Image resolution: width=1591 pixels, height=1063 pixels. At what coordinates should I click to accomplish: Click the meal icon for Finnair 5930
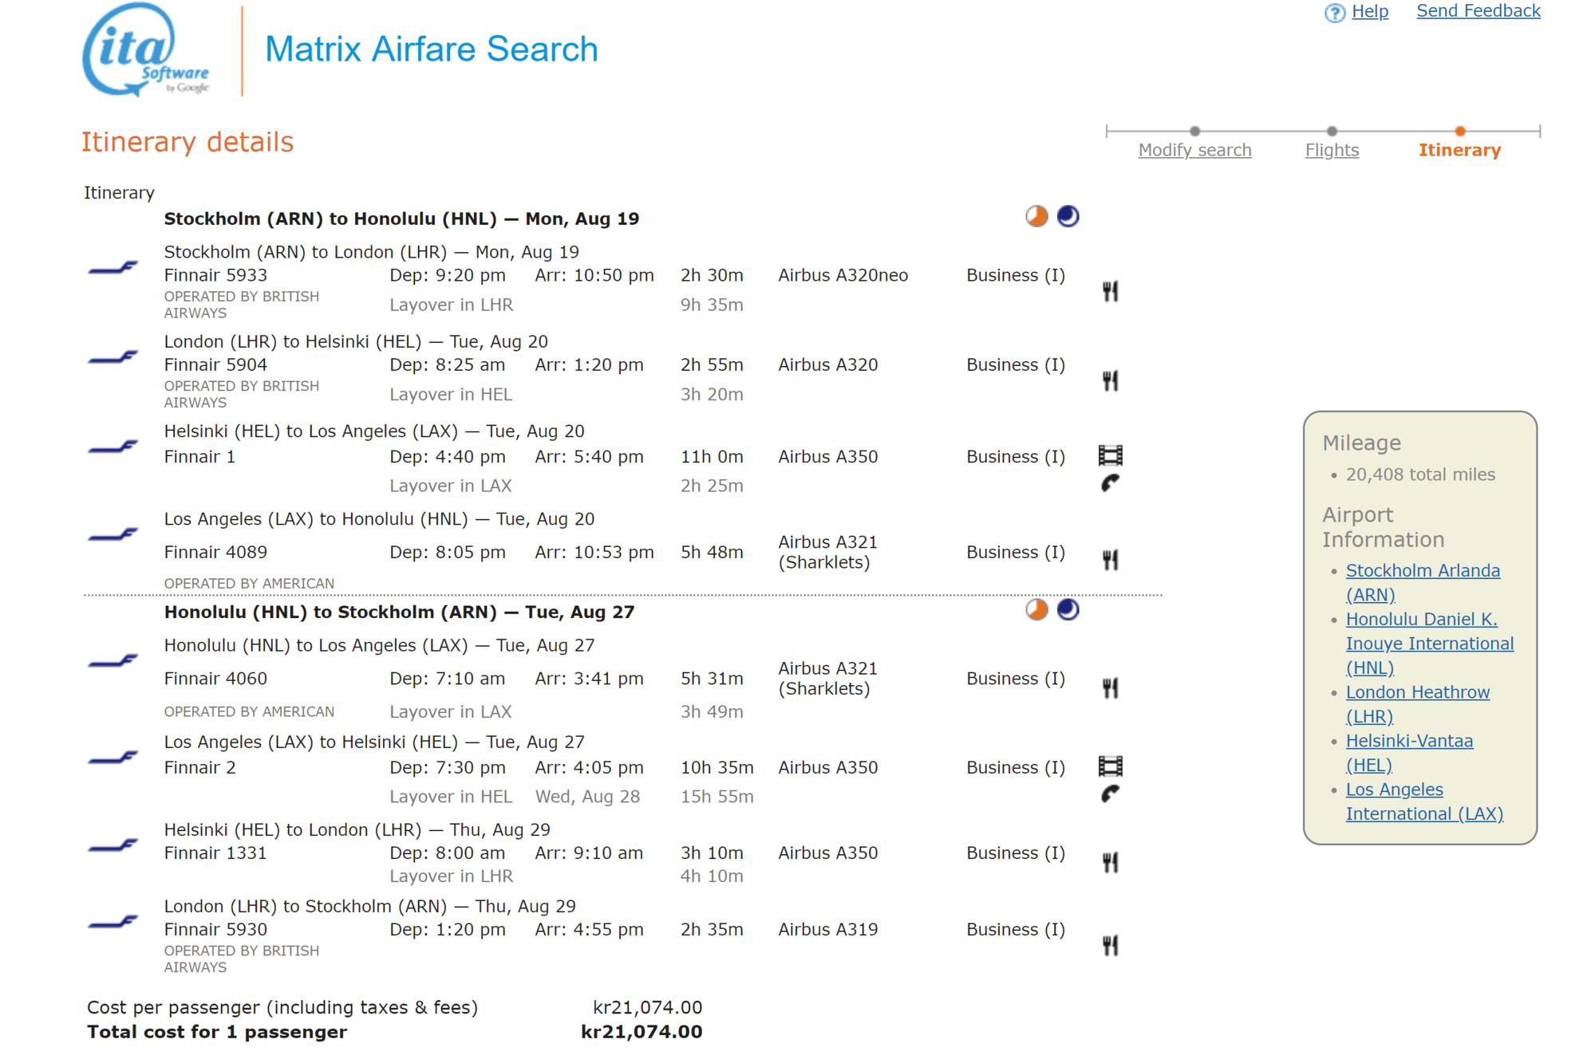(x=1110, y=946)
